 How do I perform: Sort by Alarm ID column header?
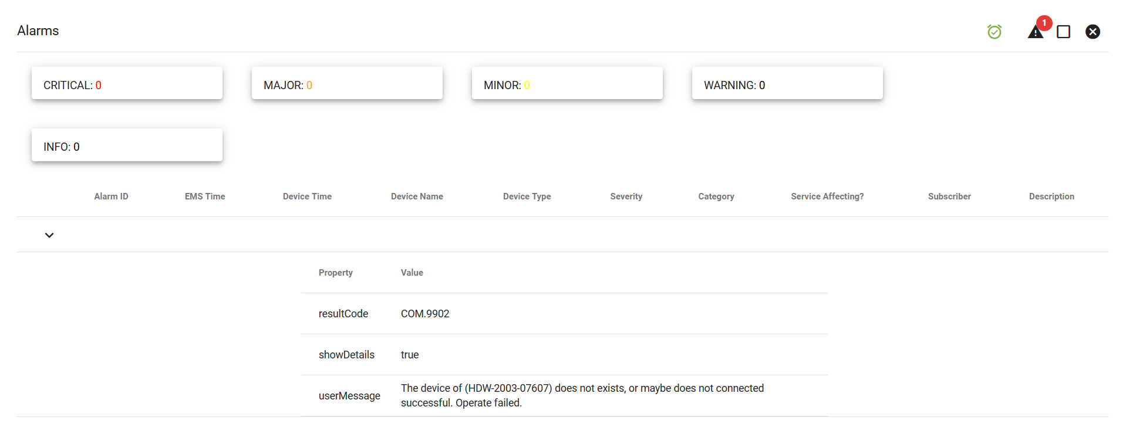(x=111, y=196)
